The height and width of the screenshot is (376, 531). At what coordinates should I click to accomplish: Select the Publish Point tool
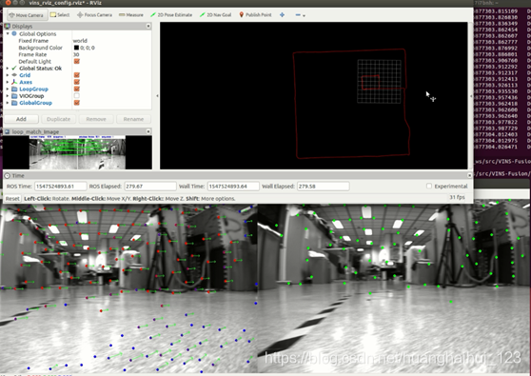[x=255, y=15]
